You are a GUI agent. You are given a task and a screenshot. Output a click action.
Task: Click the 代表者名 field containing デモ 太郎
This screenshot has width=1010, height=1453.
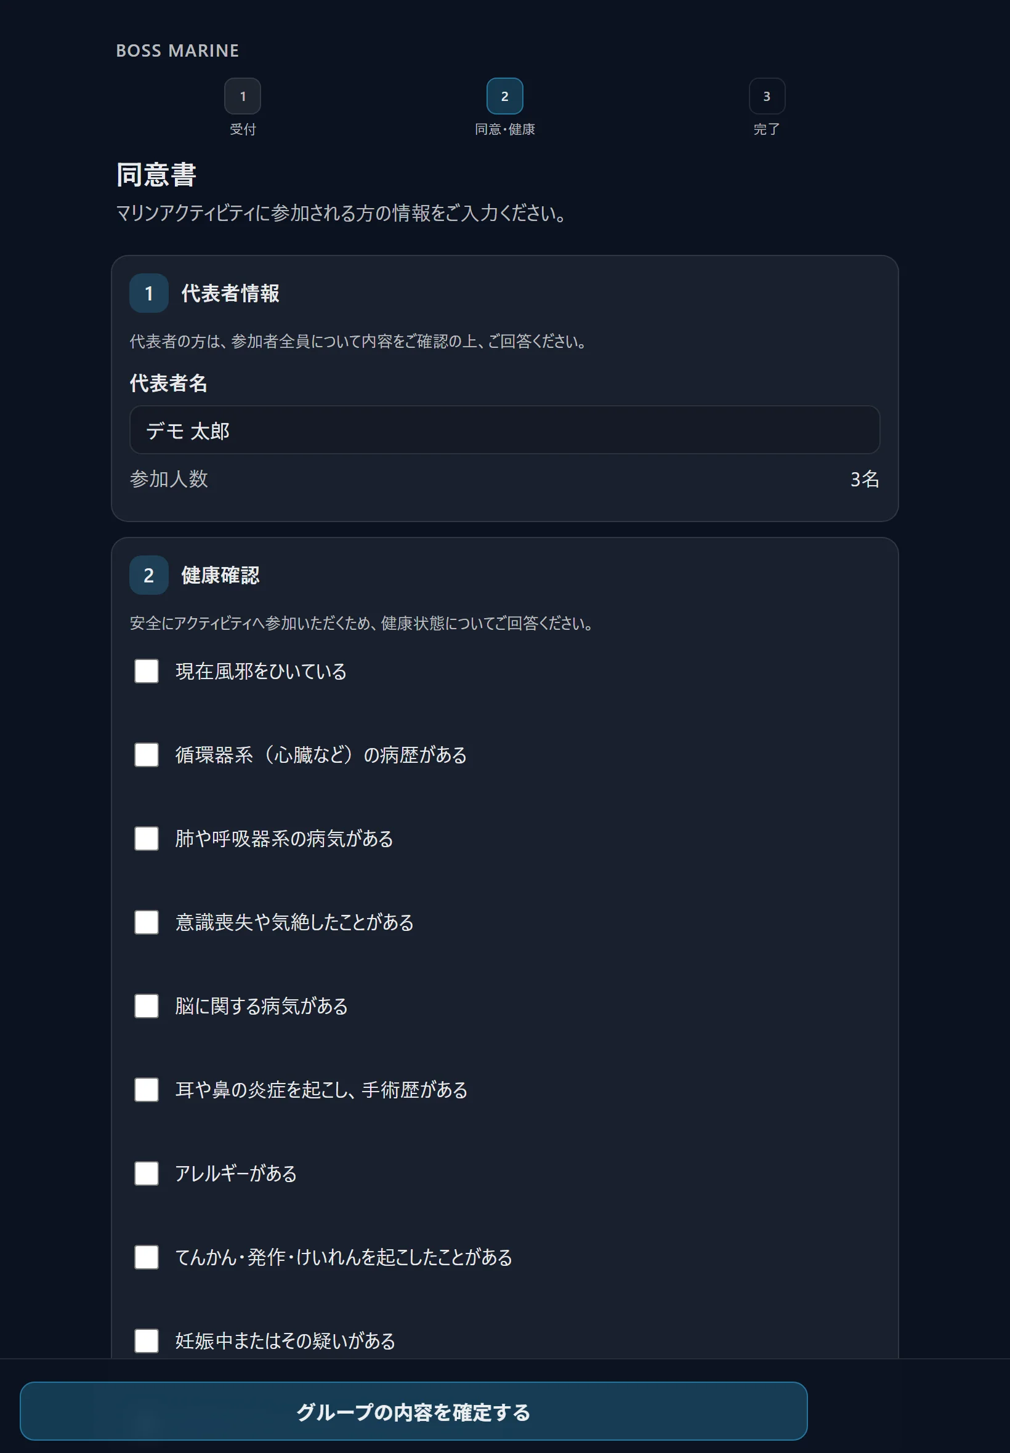coord(504,430)
